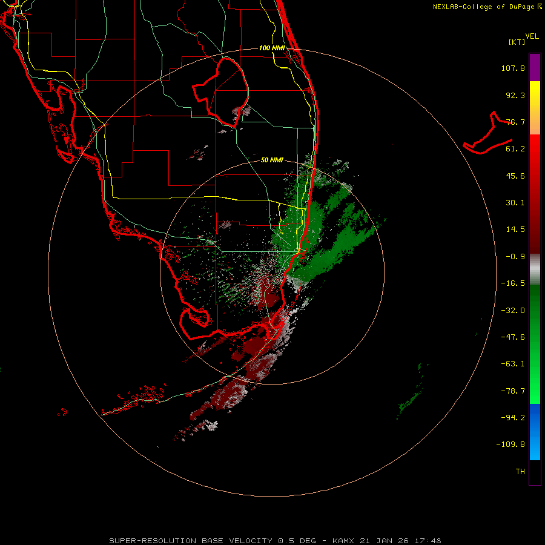The image size is (545, 545).
Task: Click the -16.5 velocity scale value
Action: [513, 283]
